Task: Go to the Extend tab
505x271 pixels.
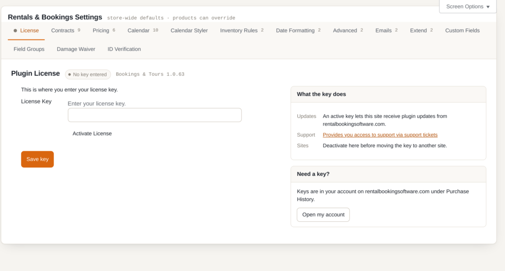Action: click(421, 31)
